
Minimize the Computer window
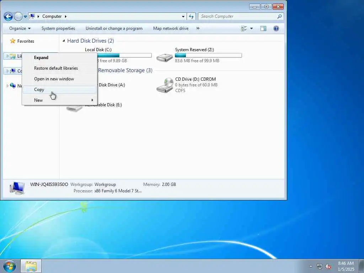point(255,7)
